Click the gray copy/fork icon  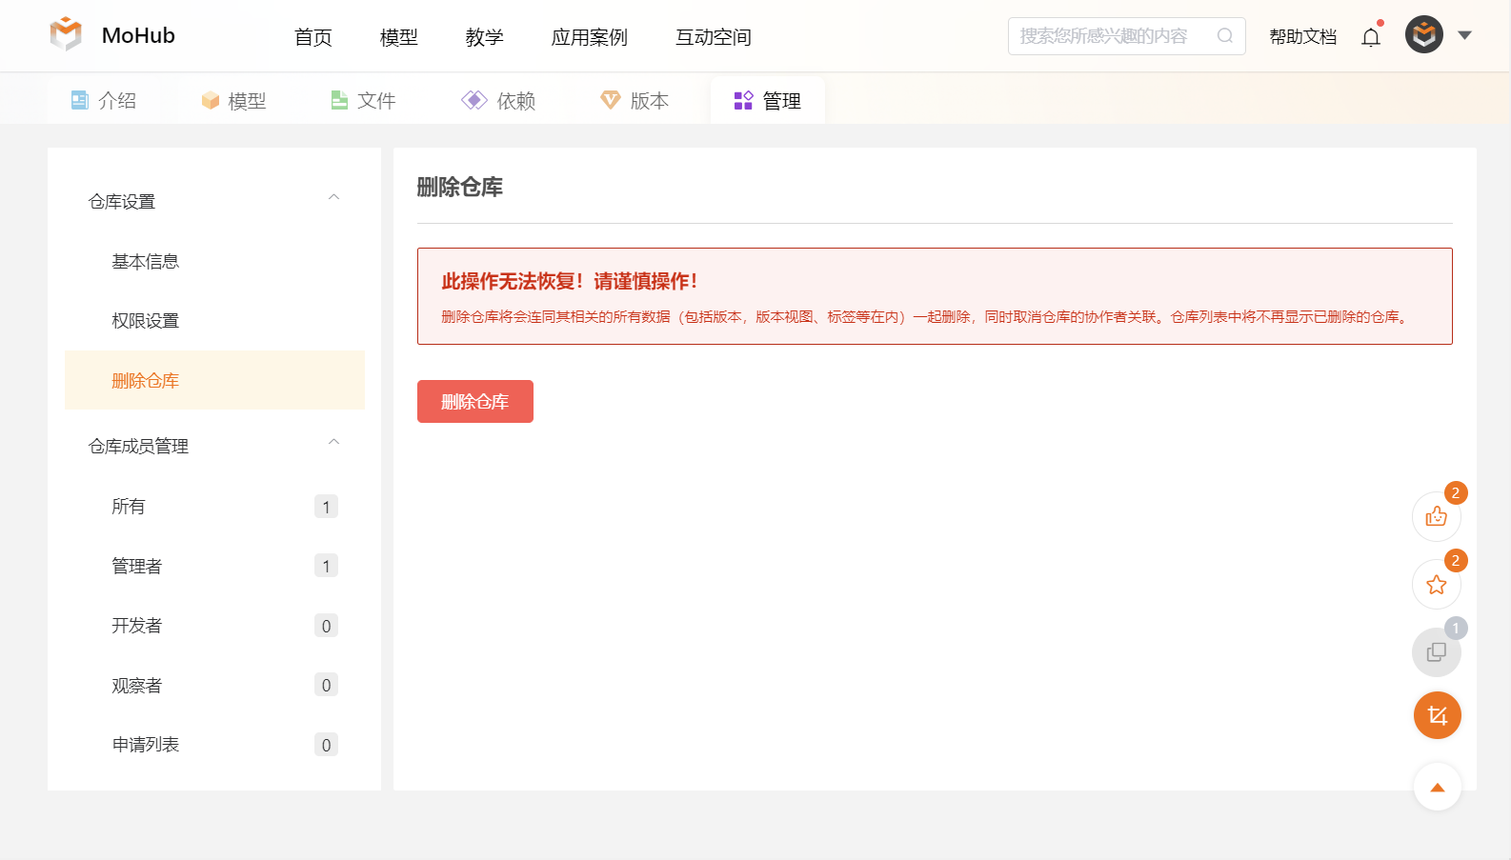(1437, 651)
